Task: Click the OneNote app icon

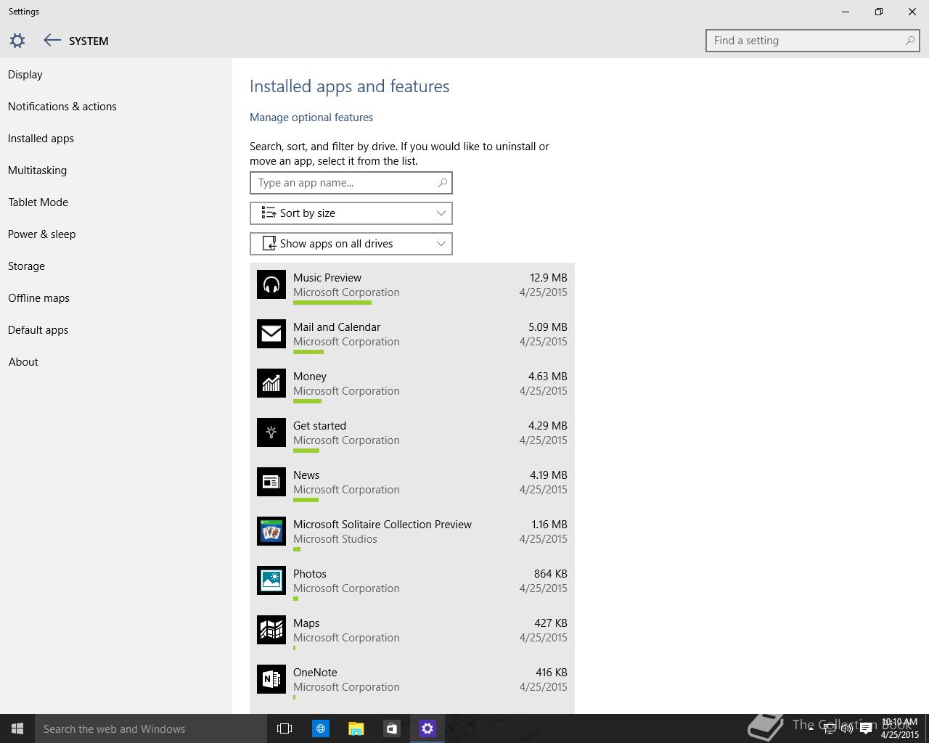Action: coord(271,679)
